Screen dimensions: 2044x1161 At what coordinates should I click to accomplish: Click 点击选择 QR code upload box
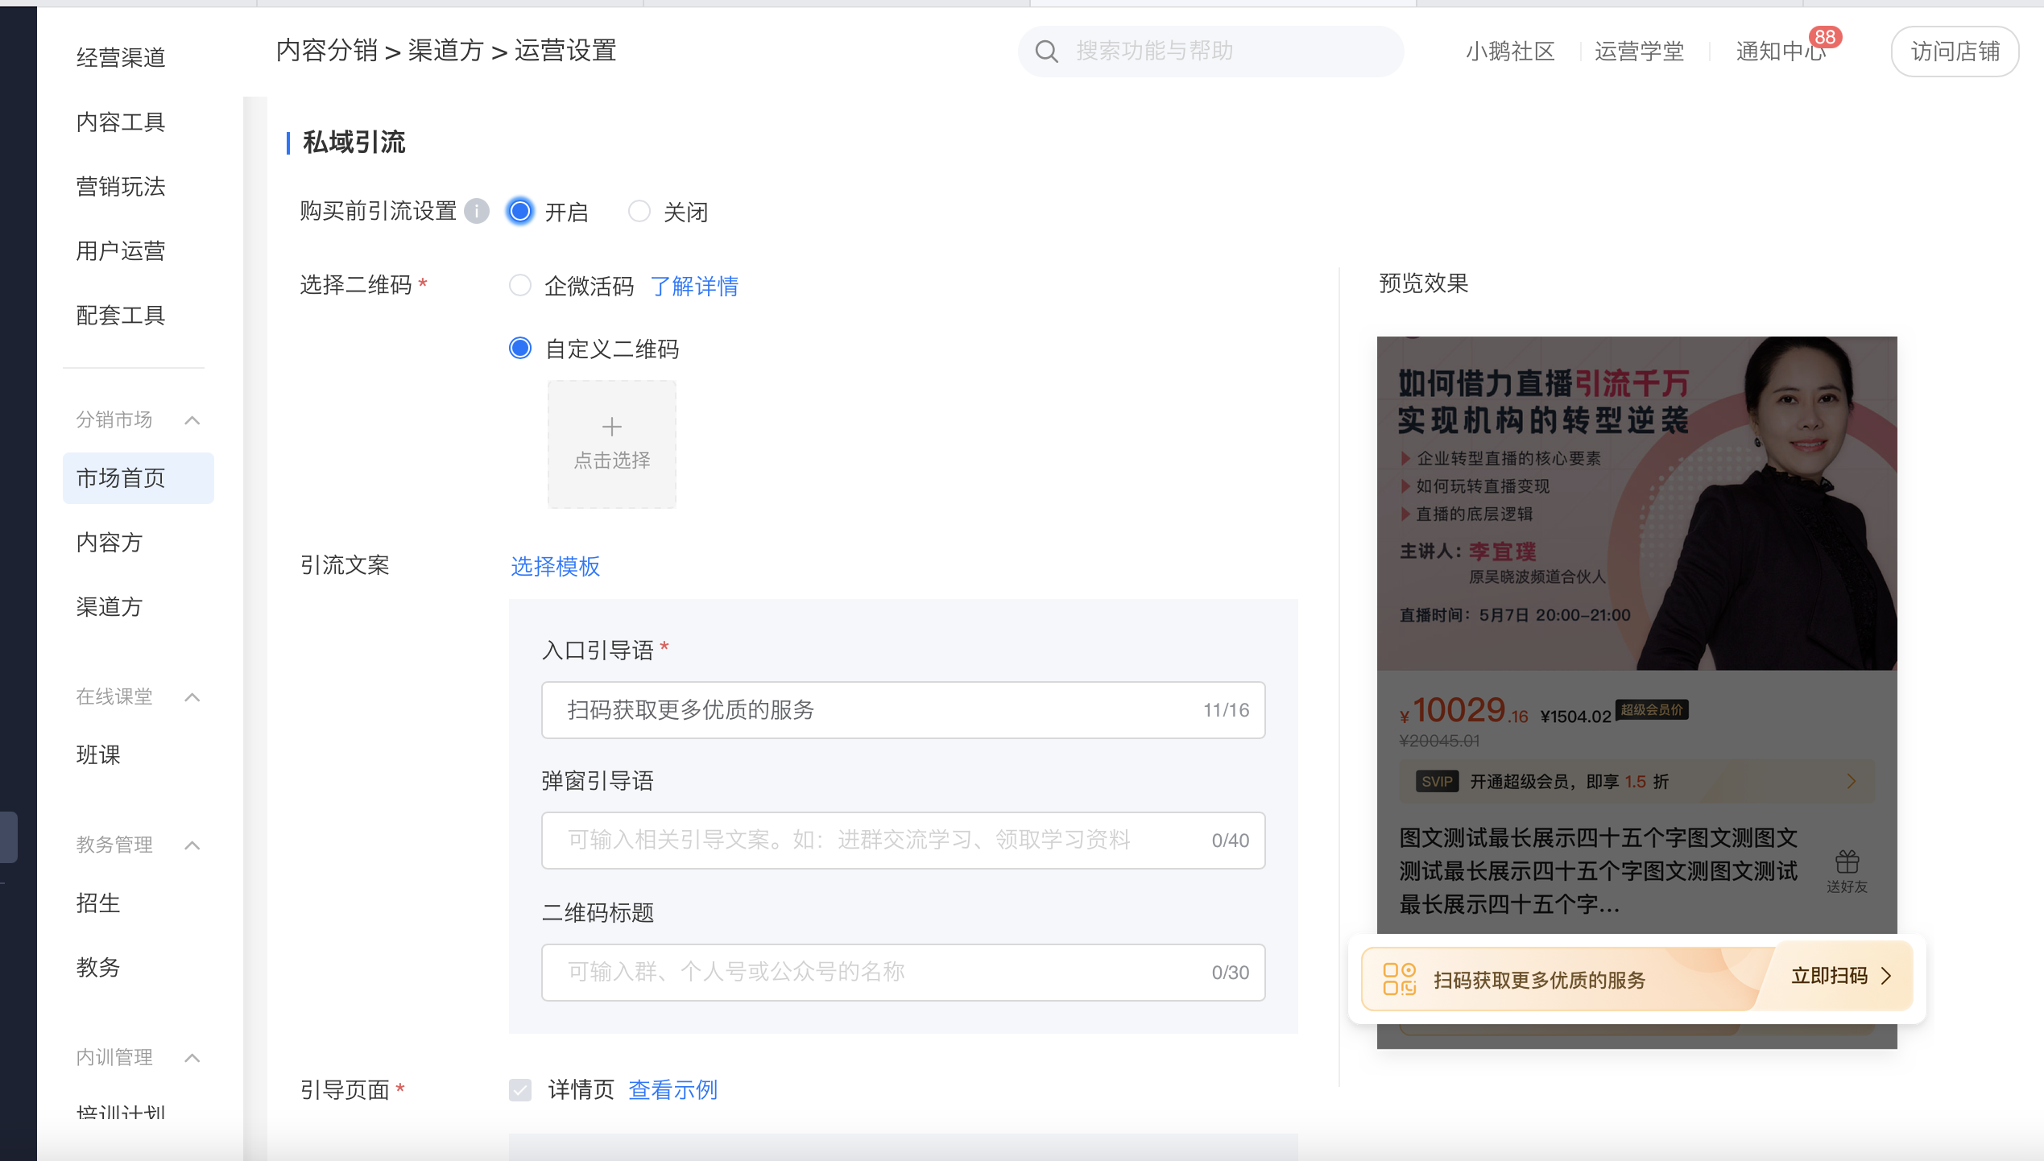point(612,444)
